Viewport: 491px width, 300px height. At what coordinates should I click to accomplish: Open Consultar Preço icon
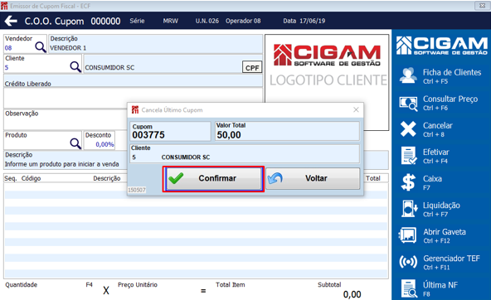[x=408, y=103]
